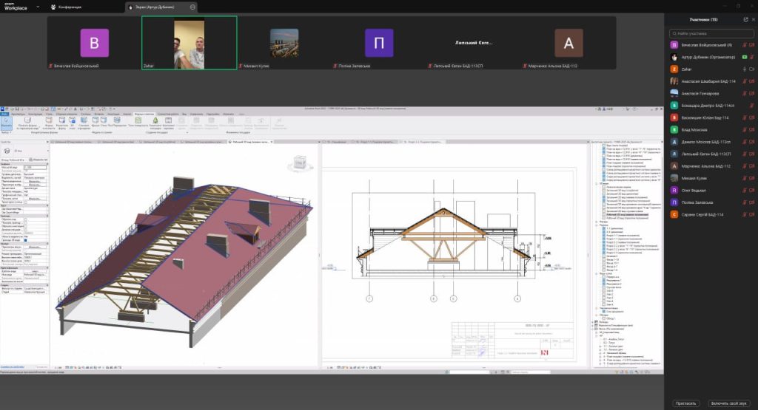Click the Revit ViewCube in 3D view
The height and width of the screenshot is (410, 758).
pos(299,163)
